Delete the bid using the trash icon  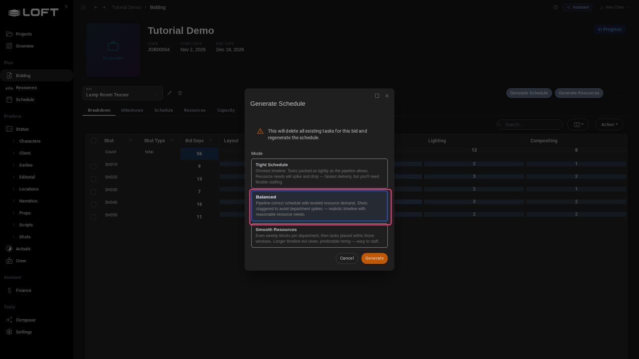tap(180, 93)
